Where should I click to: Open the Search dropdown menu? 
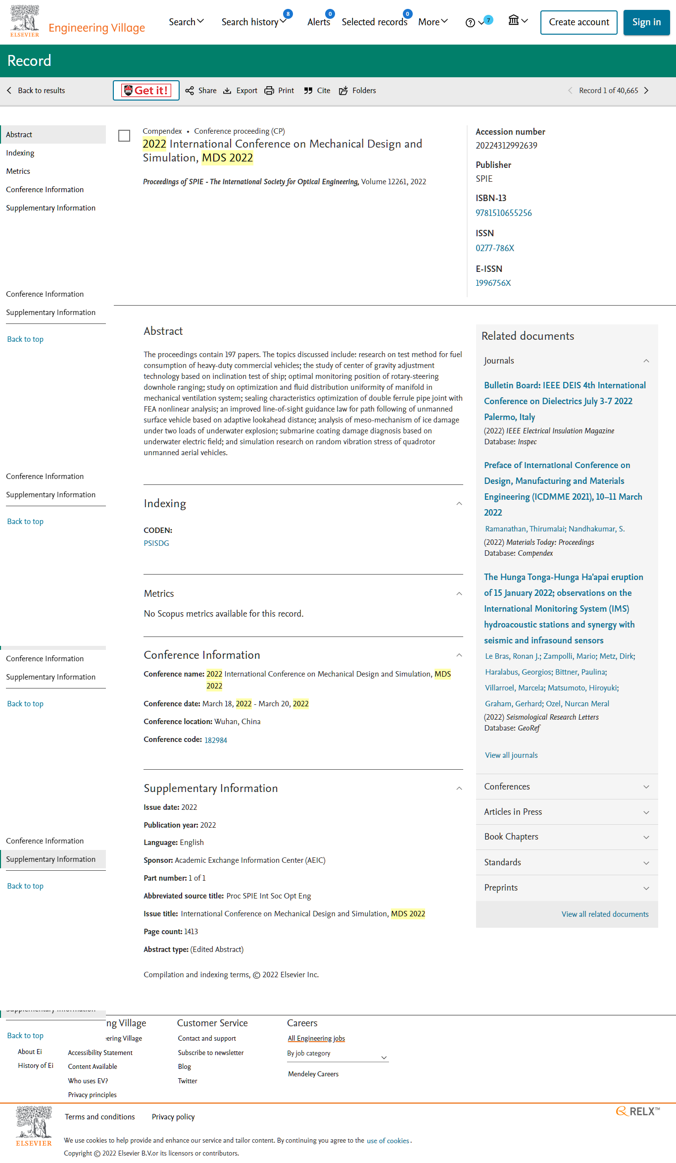pos(186,22)
